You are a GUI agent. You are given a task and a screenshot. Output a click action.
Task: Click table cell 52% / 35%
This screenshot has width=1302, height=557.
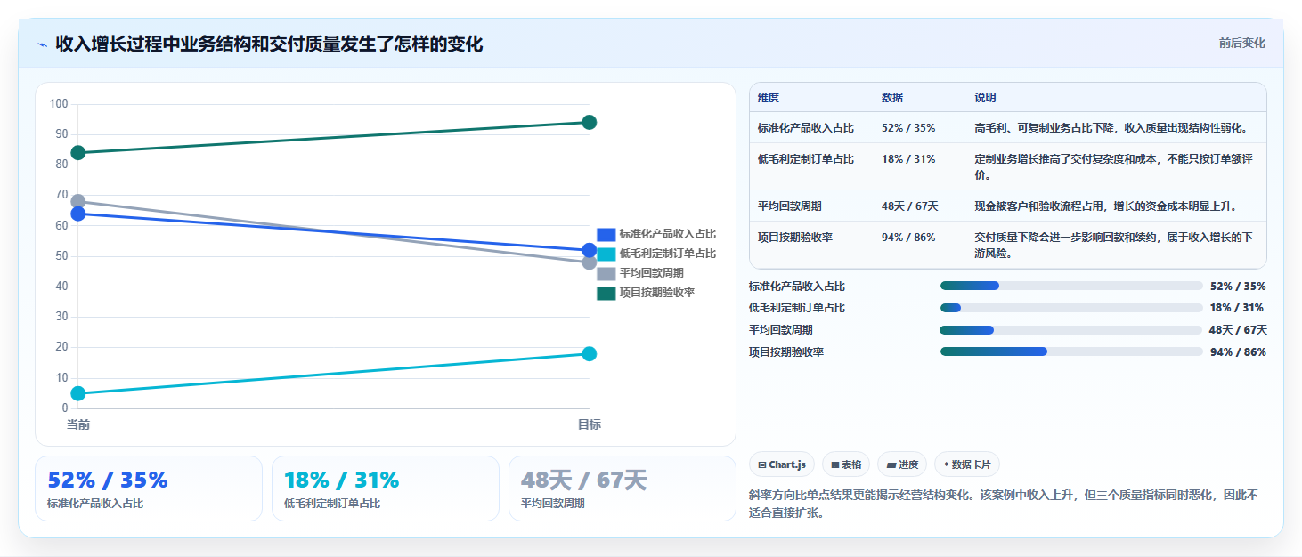tap(908, 128)
